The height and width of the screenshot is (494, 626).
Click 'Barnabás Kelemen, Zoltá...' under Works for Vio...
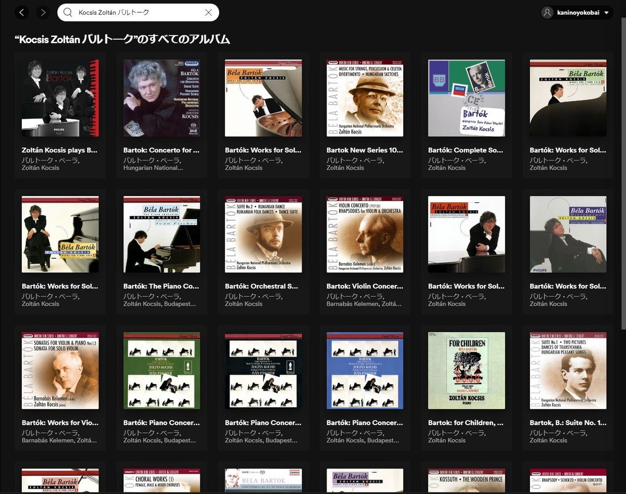(x=59, y=441)
